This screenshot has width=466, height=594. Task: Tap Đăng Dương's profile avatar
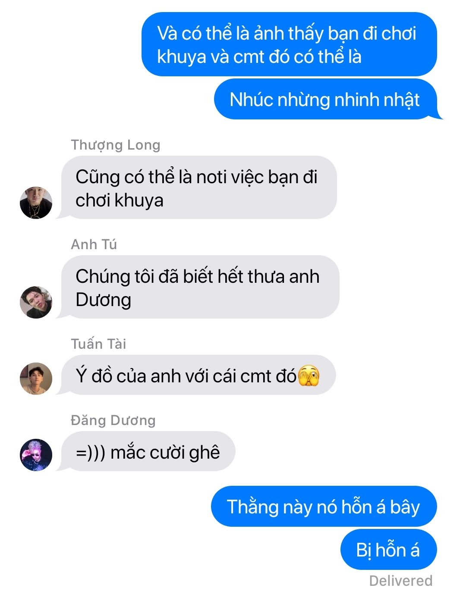pos(36,455)
